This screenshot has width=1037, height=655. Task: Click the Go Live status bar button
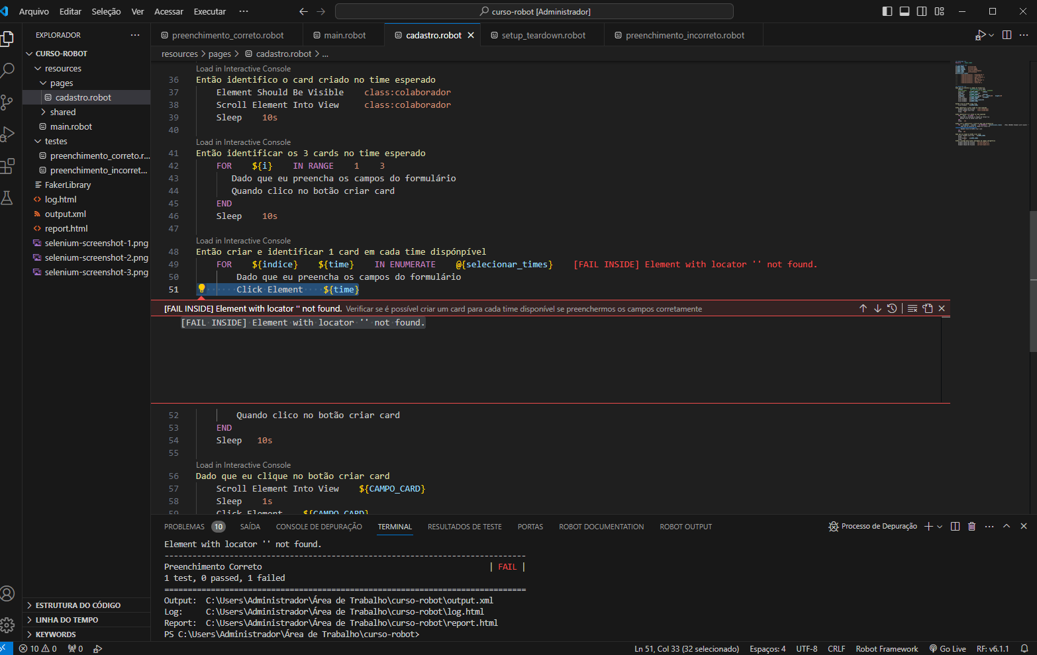point(948,648)
